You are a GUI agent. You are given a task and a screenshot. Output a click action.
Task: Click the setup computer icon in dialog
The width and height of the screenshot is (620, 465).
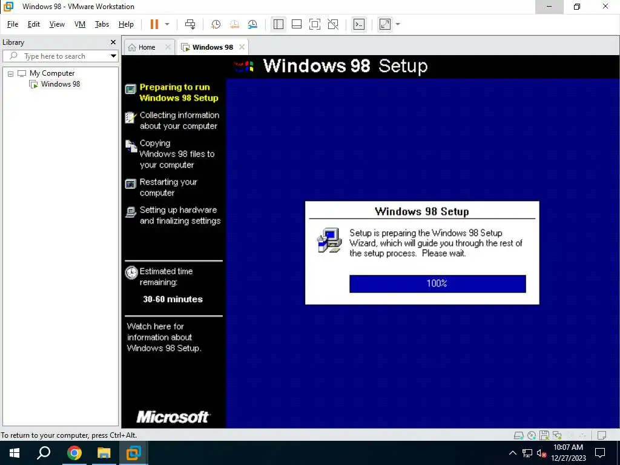coord(329,240)
